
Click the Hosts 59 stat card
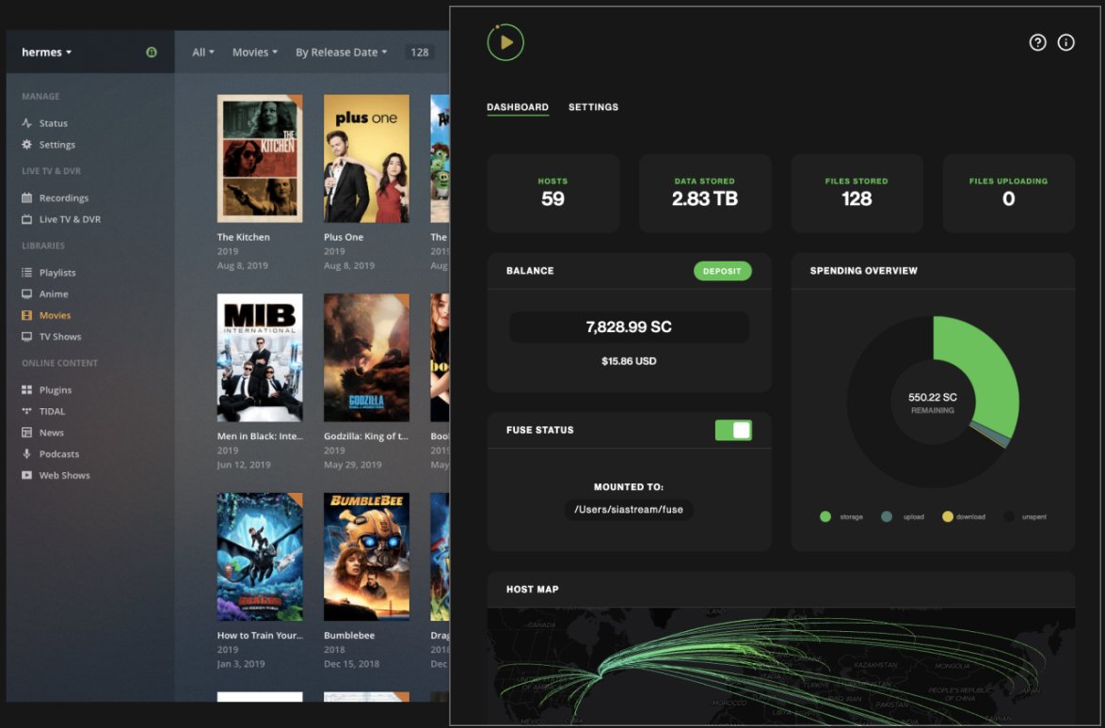tap(553, 193)
